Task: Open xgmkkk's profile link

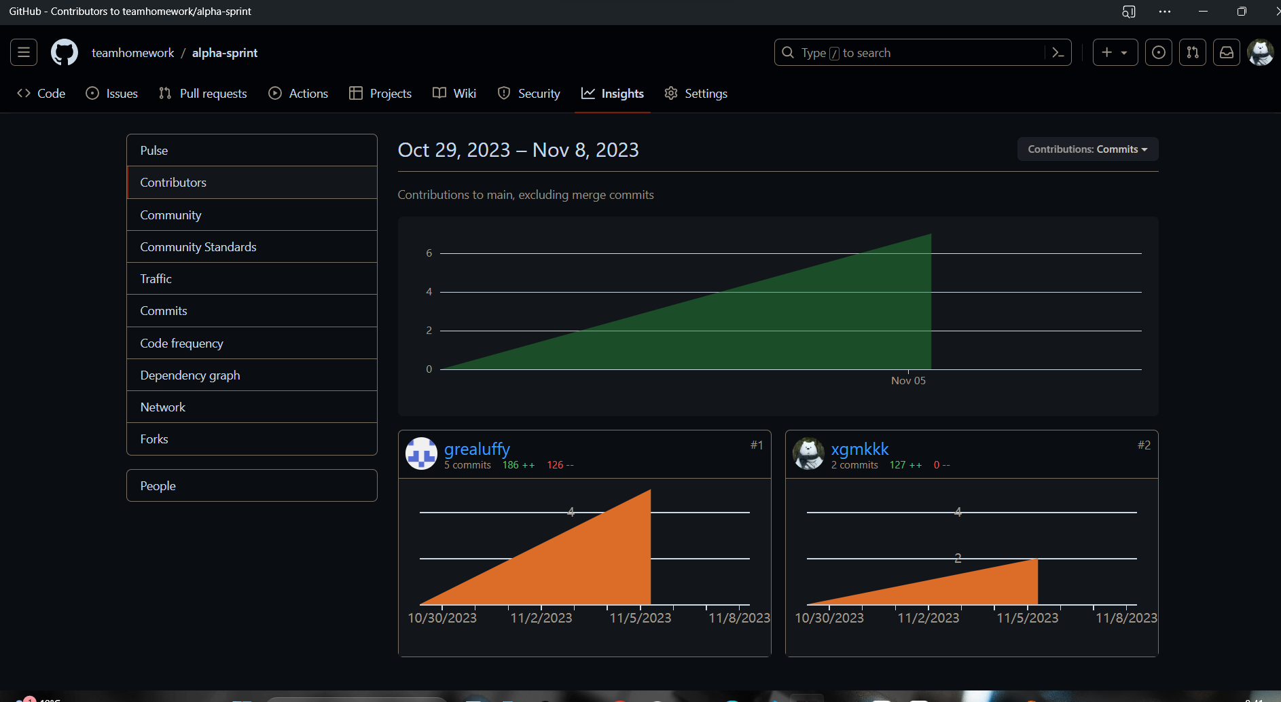Action: [x=860, y=449]
